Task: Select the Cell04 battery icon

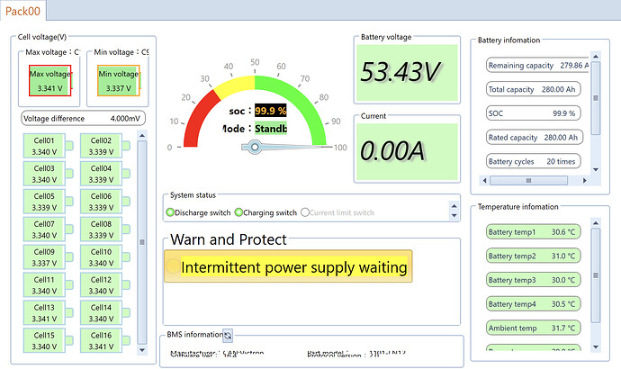Action: click(105, 174)
